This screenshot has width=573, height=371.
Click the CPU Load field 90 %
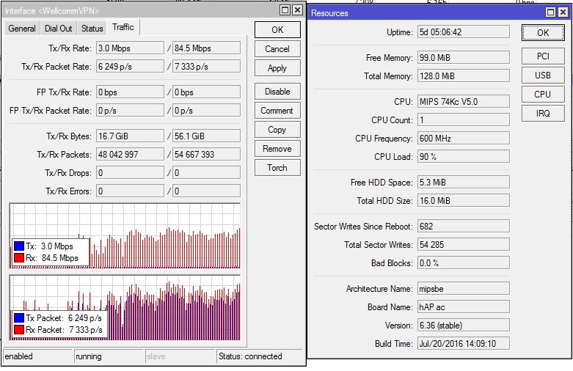point(464,157)
